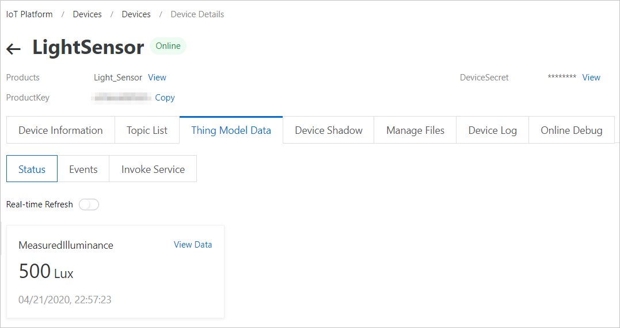Open the Device Log tab
Image resolution: width=620 pixels, height=328 pixels.
pyautogui.click(x=492, y=130)
